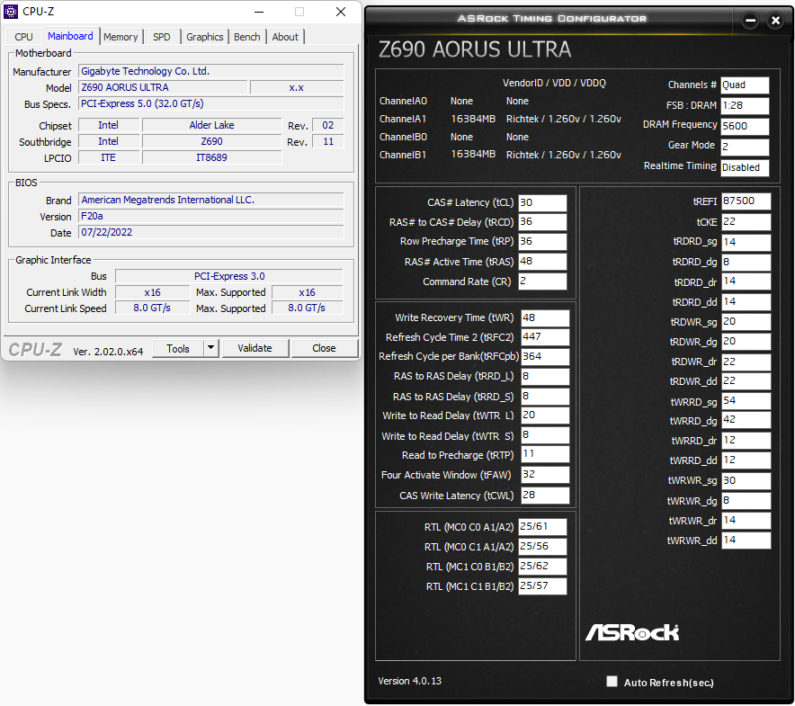The height and width of the screenshot is (706, 795).
Task: Click the Gear Mode field
Action: tap(745, 147)
